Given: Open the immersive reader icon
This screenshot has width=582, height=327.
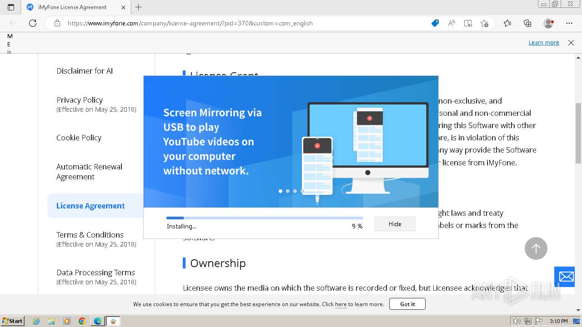Looking at the screenshot, I should 468,23.
